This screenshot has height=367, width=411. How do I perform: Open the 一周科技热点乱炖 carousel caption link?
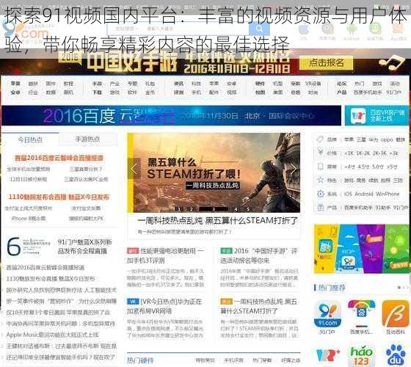(217, 221)
